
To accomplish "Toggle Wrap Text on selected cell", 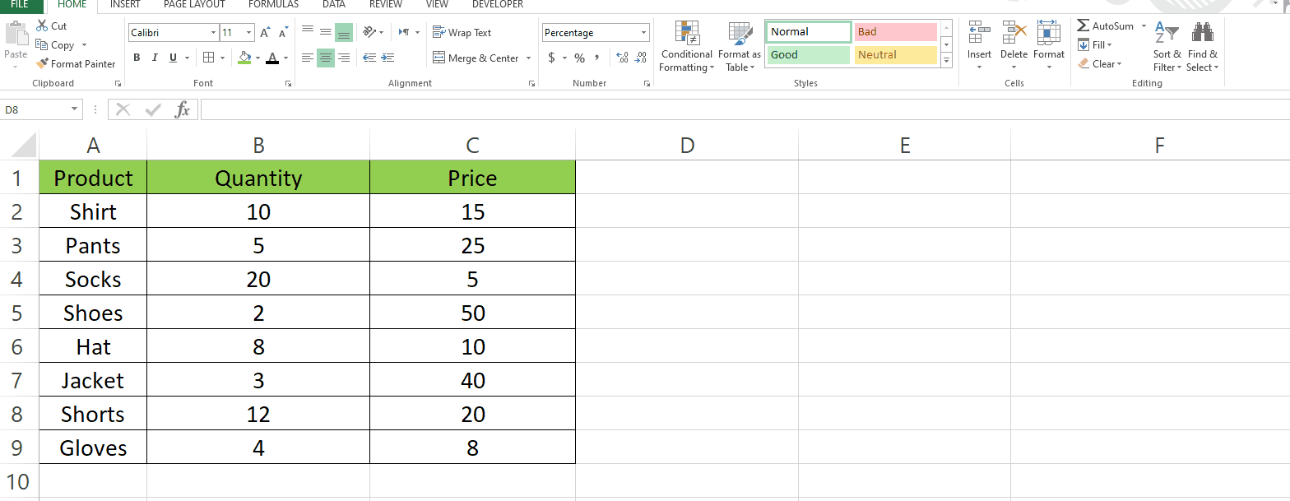I will point(462,33).
